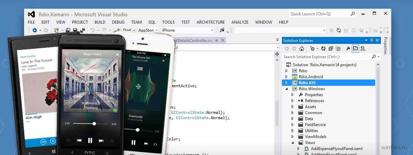The image size is (413, 155).
Task: Open the ANALYZE menu
Action: [x=240, y=22]
